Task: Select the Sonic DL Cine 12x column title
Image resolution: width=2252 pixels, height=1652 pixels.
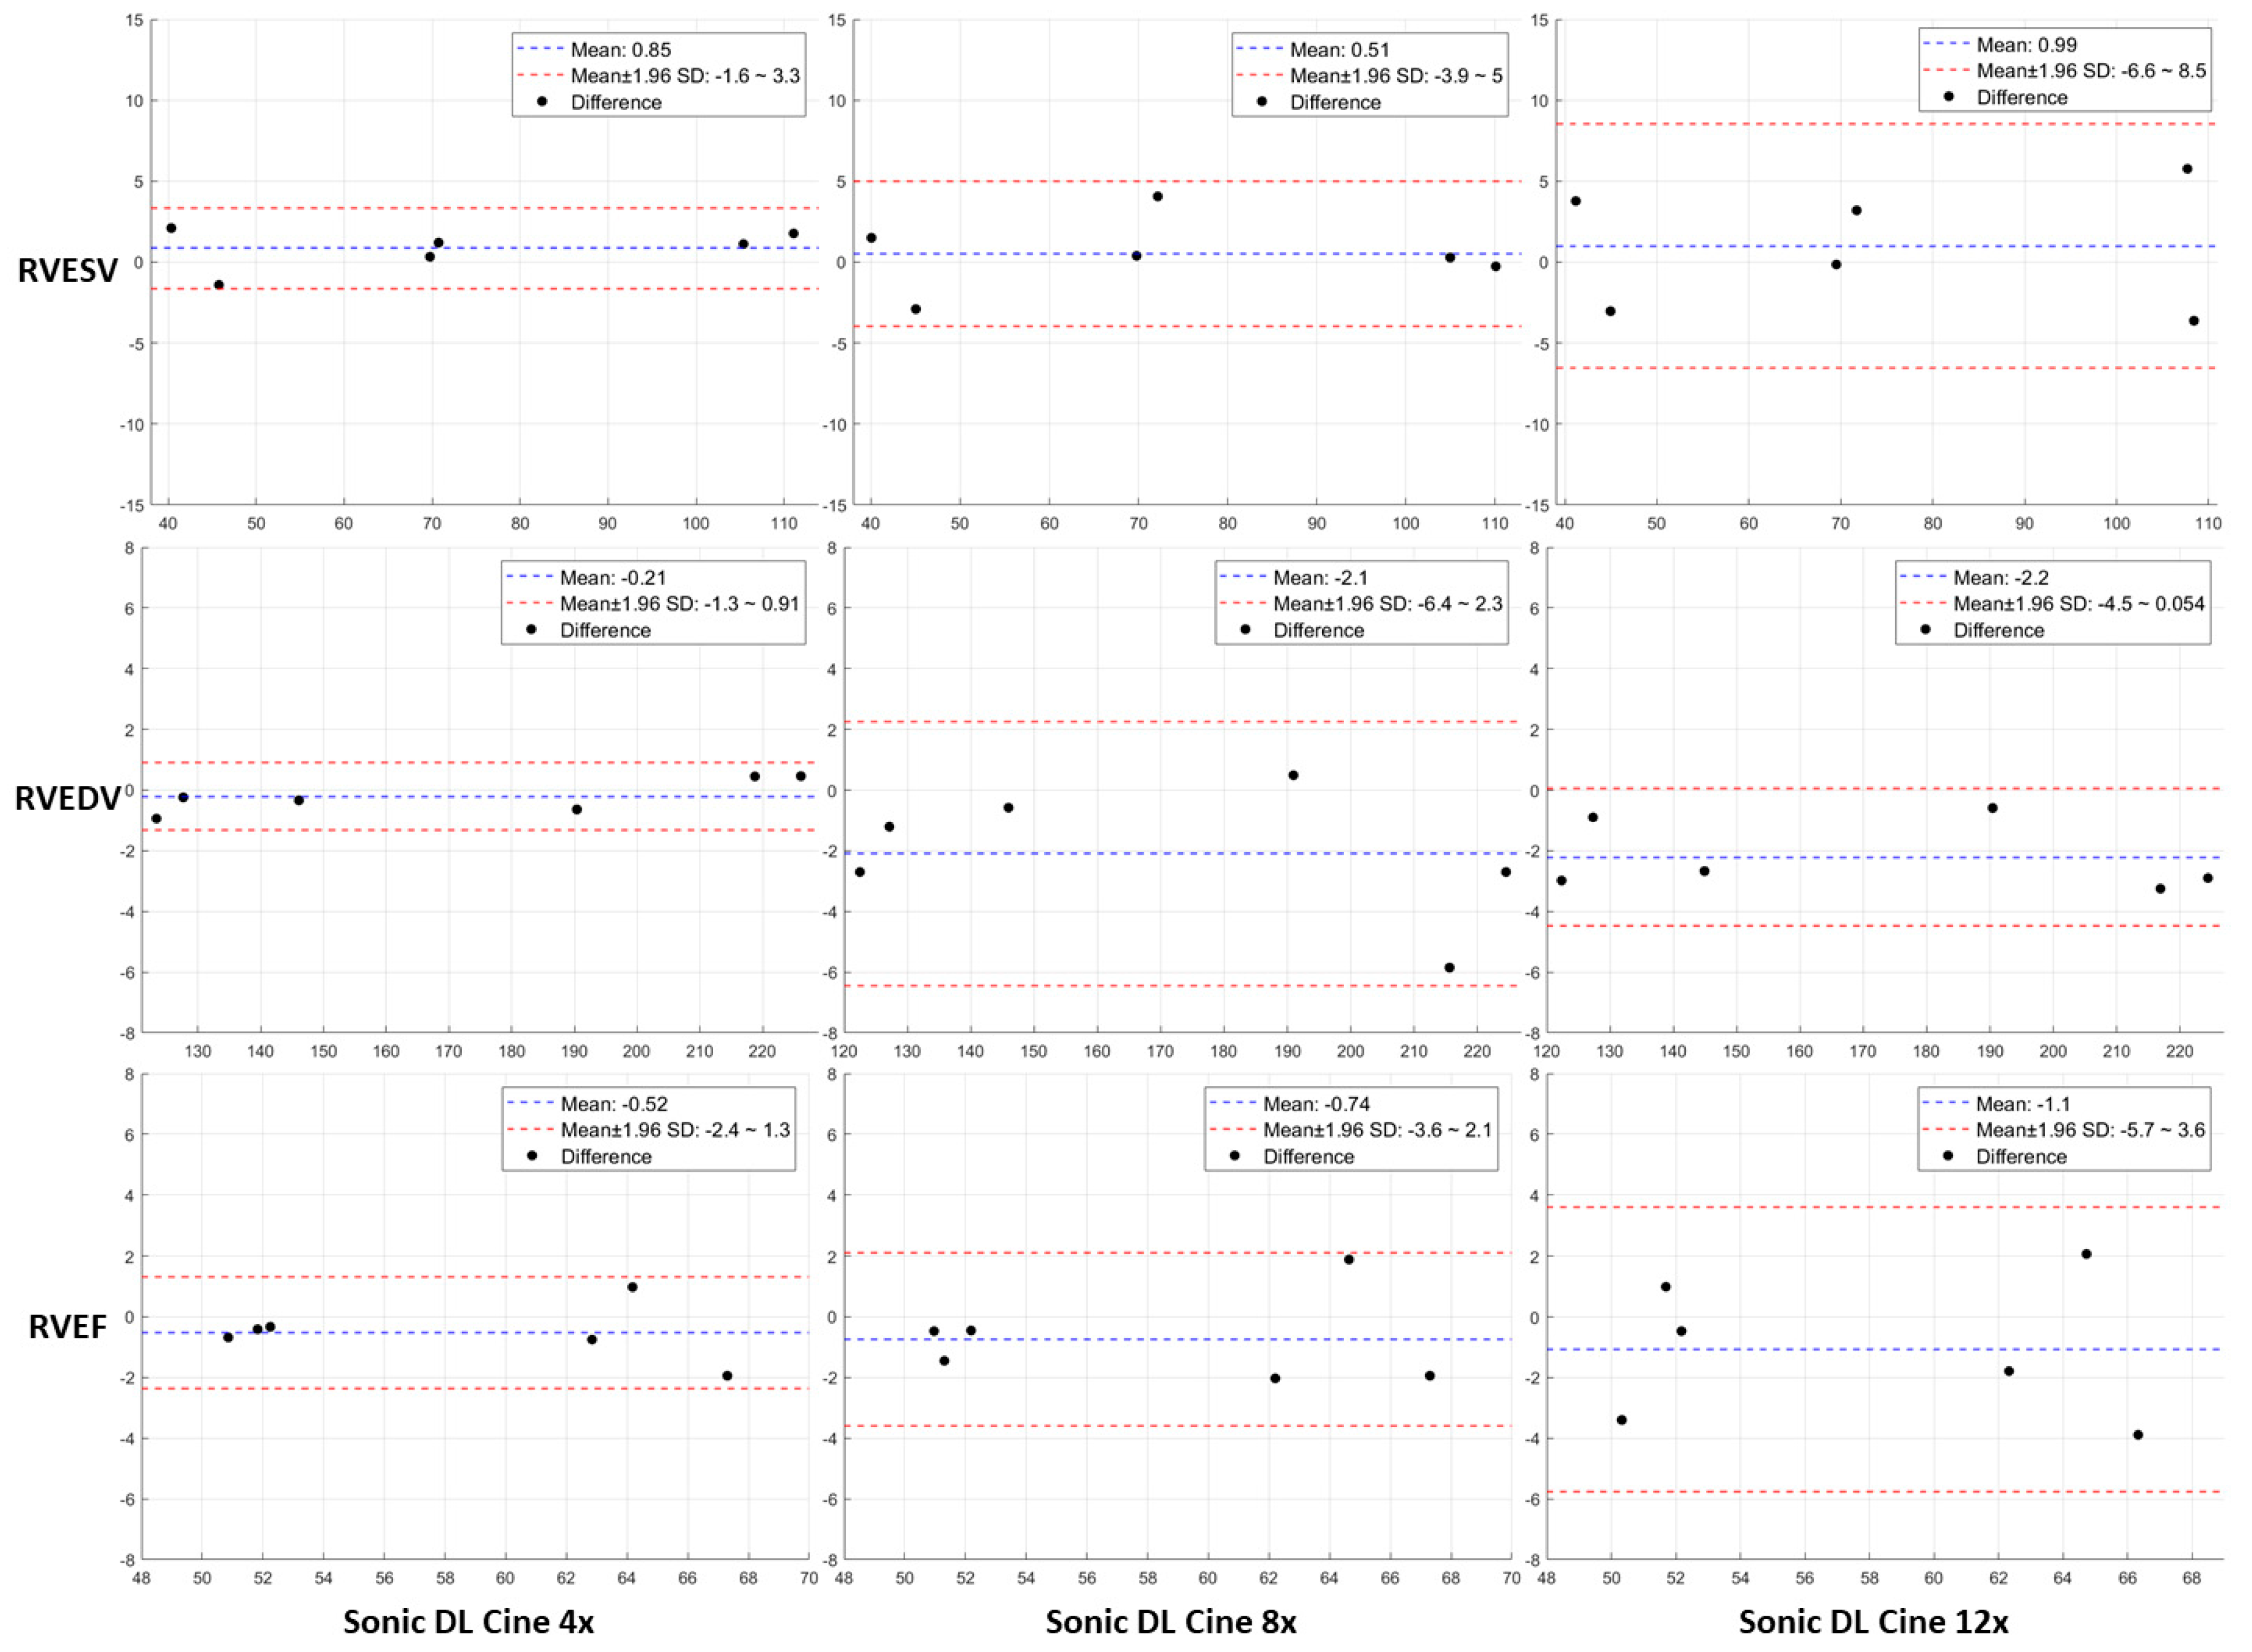Action: click(1873, 1622)
